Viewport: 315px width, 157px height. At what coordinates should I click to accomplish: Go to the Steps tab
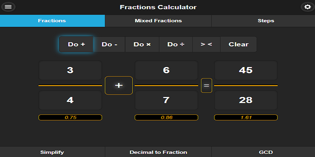[266, 21]
